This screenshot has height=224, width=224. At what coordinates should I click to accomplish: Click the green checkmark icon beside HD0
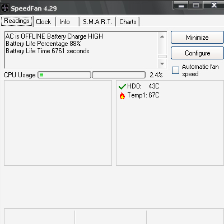click(x=122, y=86)
